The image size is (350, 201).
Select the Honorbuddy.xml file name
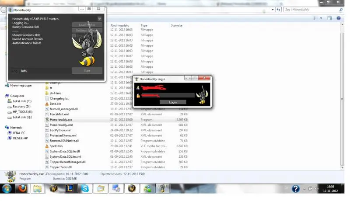click(x=61, y=125)
